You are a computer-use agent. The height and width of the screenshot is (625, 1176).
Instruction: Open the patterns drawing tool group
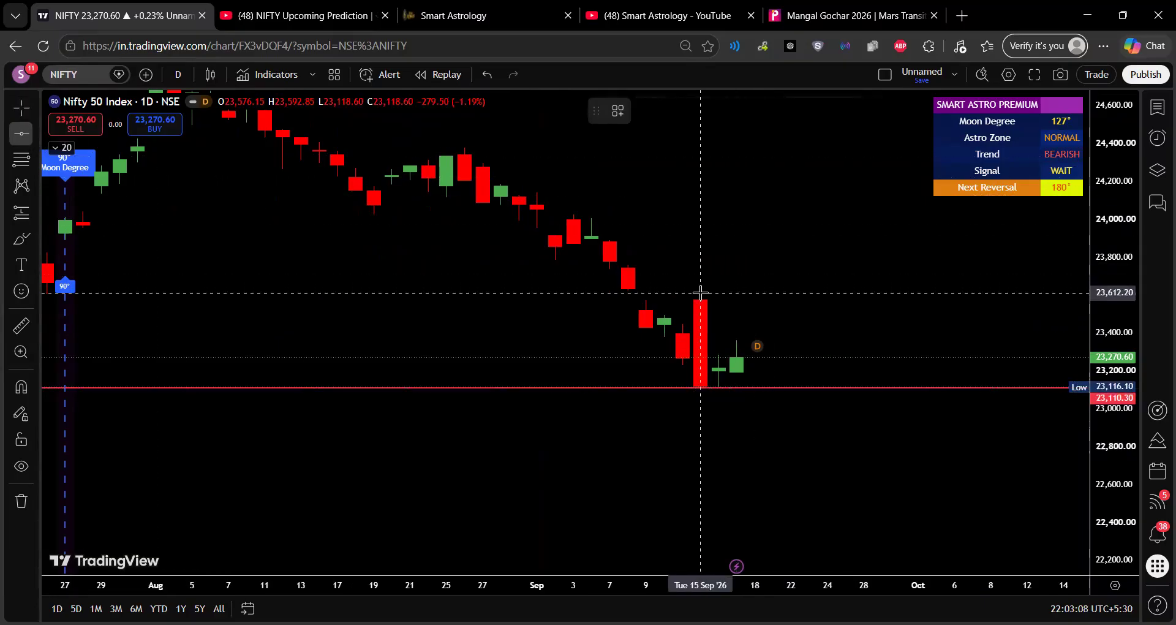coord(21,186)
